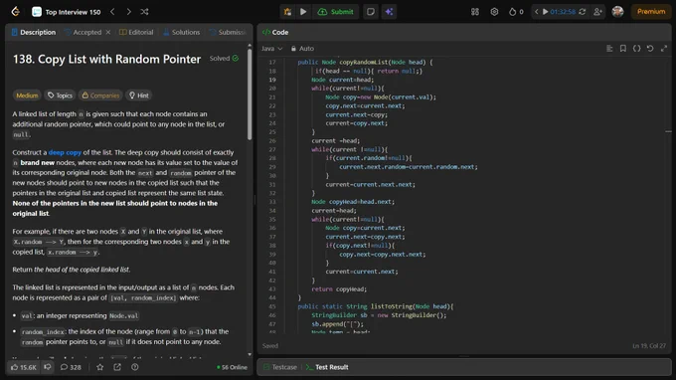Share the problem via share icon
Viewport: 676px width, 380px height.
(x=117, y=367)
